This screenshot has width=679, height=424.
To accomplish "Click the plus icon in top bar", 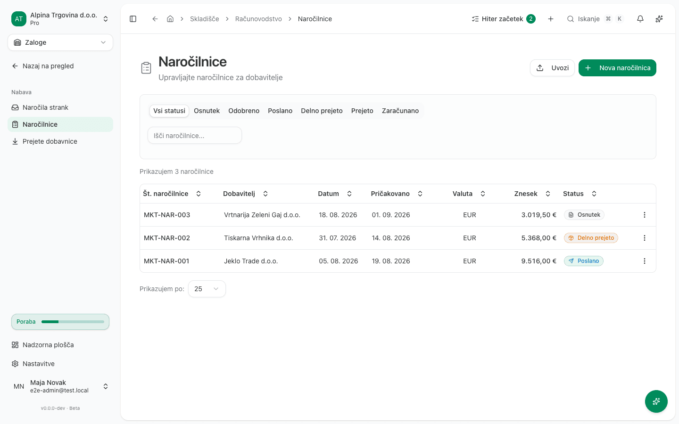I will click(551, 19).
